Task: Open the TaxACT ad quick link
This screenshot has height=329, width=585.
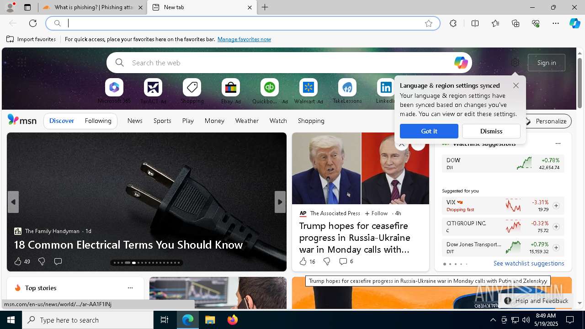Action: coord(153,91)
